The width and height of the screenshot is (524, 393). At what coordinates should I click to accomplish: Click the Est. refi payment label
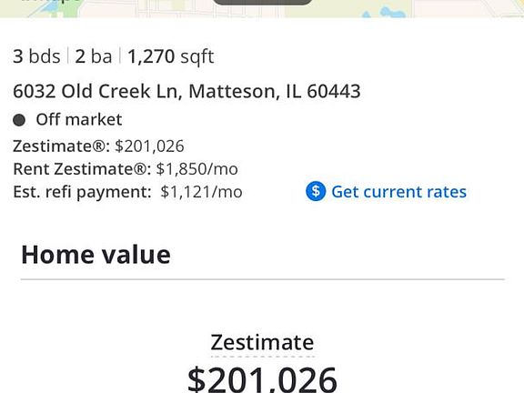82,192
